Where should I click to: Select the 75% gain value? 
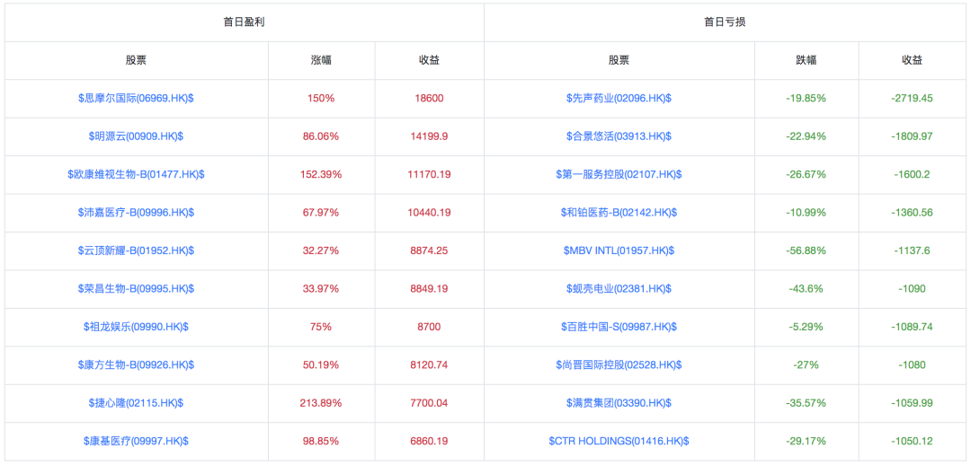click(321, 327)
